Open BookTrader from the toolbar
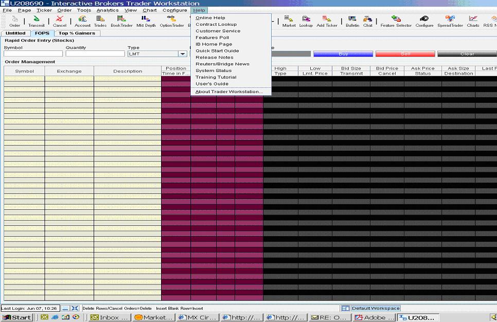Viewport: 497px width, 322px height. (121, 21)
